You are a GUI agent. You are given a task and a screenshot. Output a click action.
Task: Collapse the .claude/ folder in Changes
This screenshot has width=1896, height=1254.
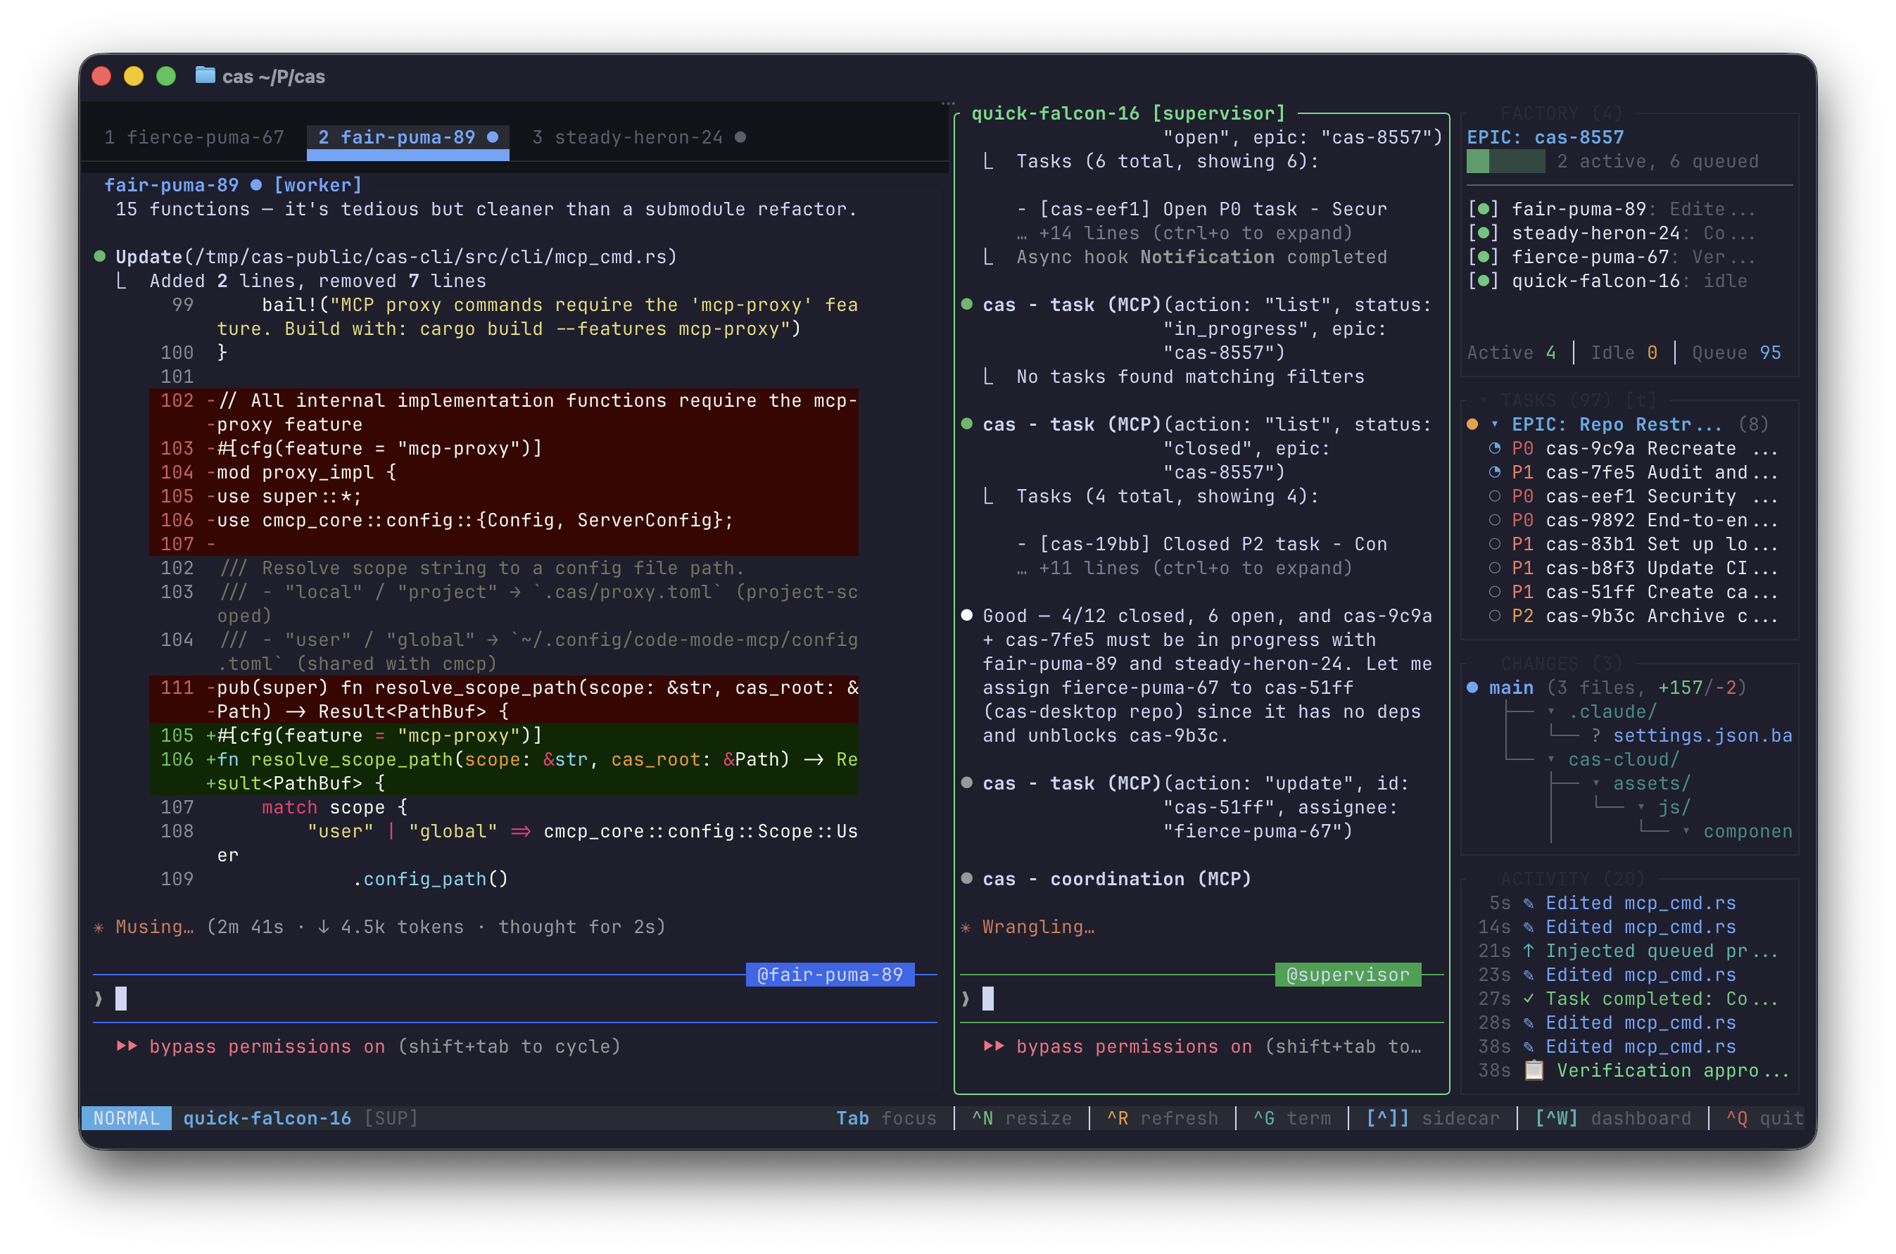(x=1551, y=711)
